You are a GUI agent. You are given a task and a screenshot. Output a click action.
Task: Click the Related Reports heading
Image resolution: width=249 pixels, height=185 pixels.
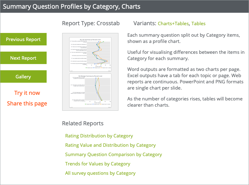[x=83, y=123]
